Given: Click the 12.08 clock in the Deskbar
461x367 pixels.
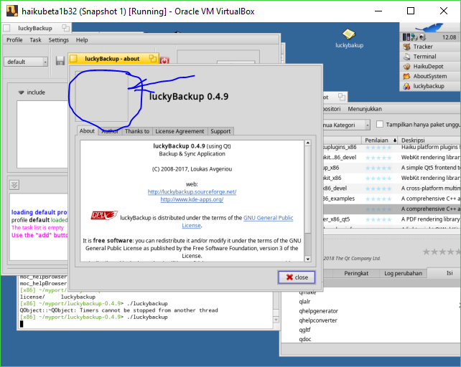Looking at the screenshot, I should 449,37.
